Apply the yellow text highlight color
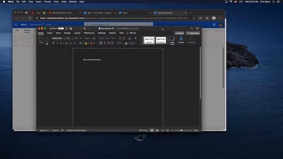 point(86,43)
